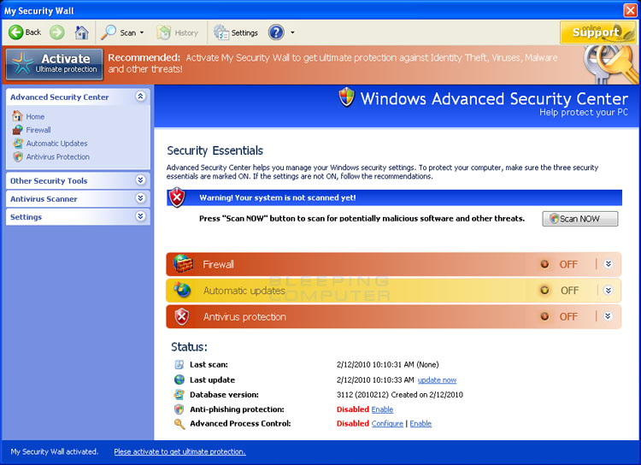
Task: Open the Scan dropdown arrow
Action: click(142, 32)
